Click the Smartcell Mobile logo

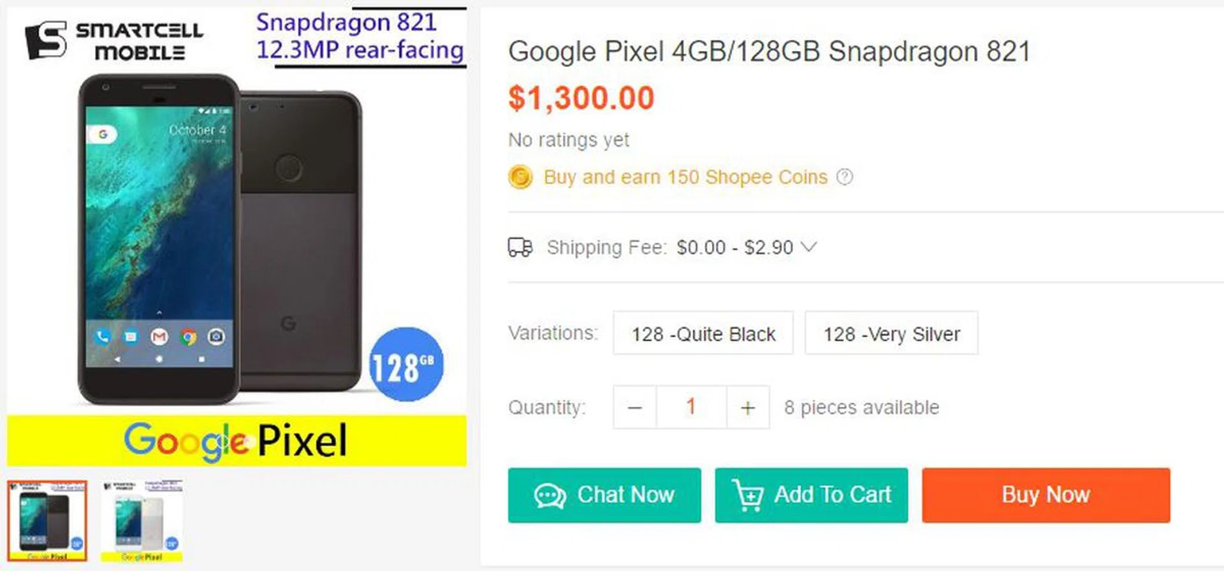point(113,40)
